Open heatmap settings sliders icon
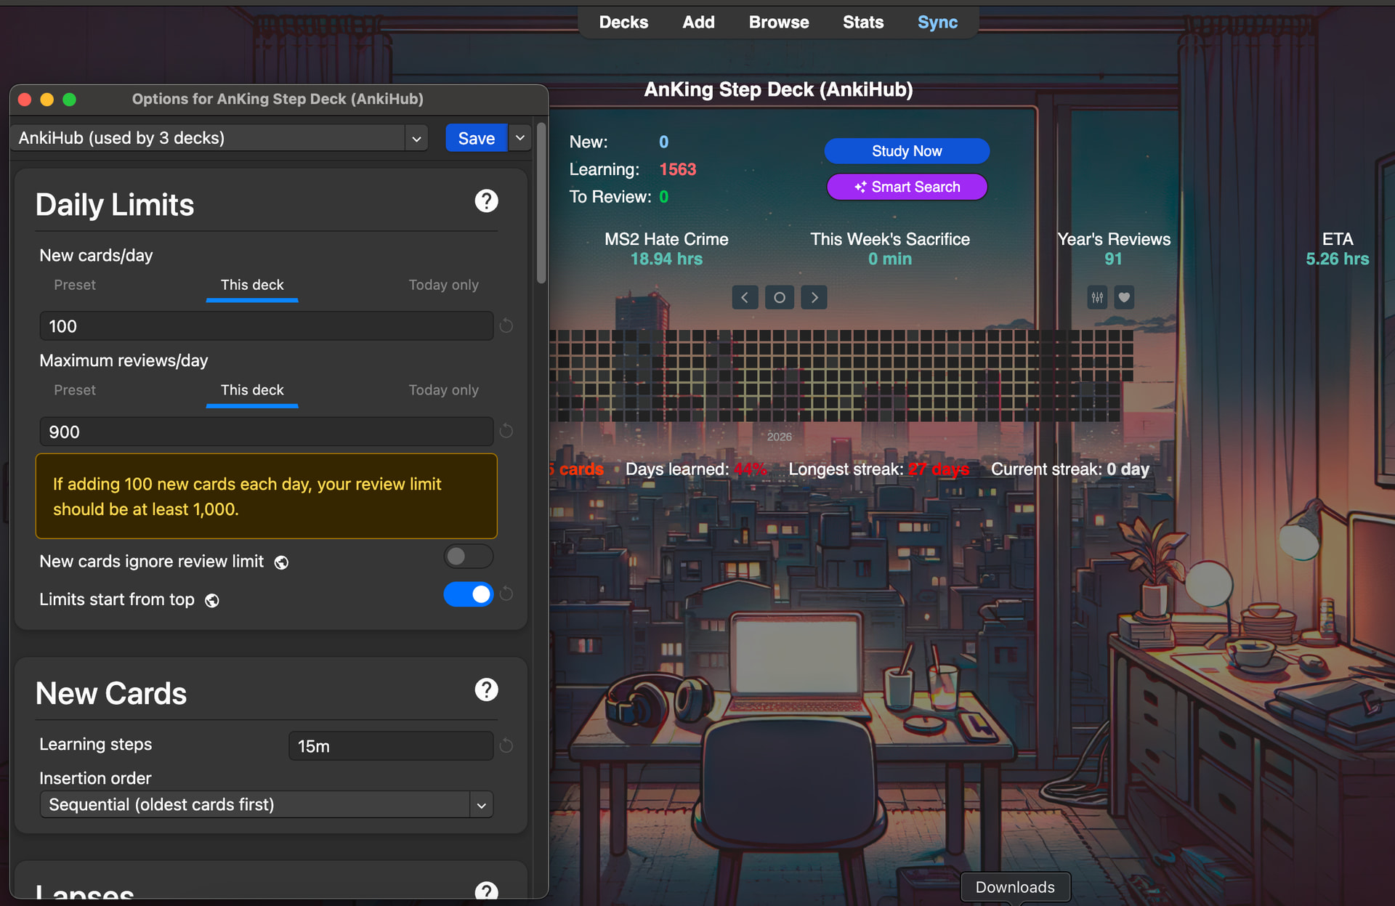The width and height of the screenshot is (1395, 906). click(x=1097, y=297)
